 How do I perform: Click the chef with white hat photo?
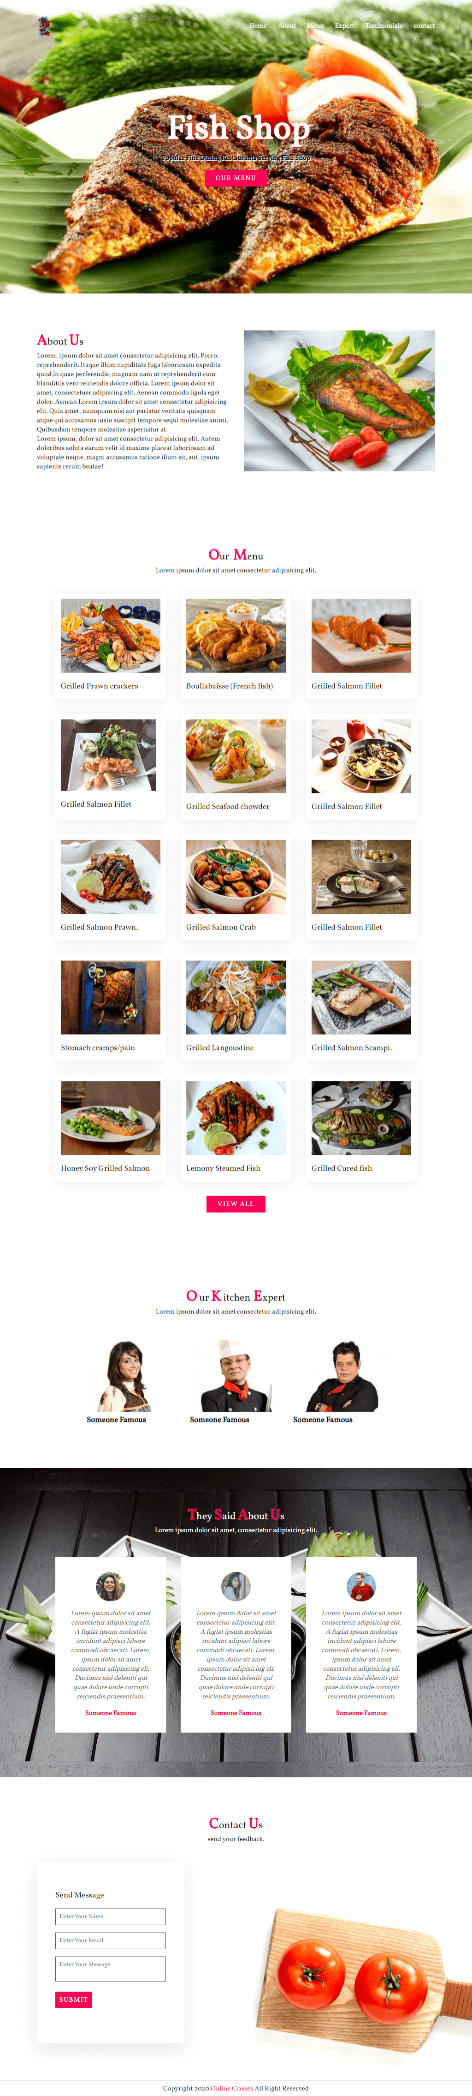tap(236, 1375)
